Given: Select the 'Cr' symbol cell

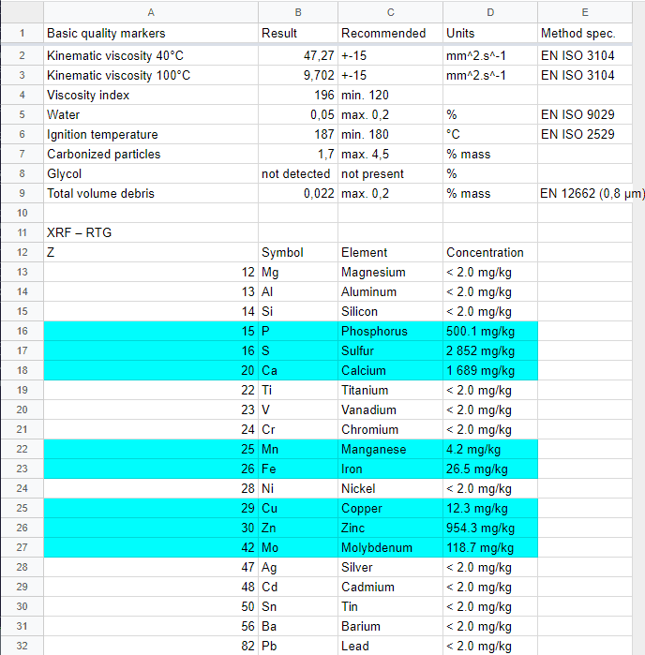Looking at the screenshot, I should 298,429.
